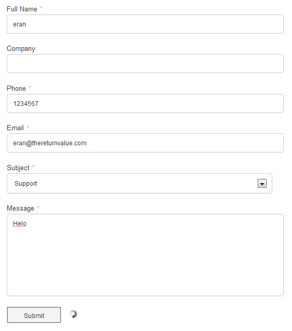Click the Subject dropdown arrow button
The width and height of the screenshot is (292, 331).
pyautogui.click(x=262, y=184)
